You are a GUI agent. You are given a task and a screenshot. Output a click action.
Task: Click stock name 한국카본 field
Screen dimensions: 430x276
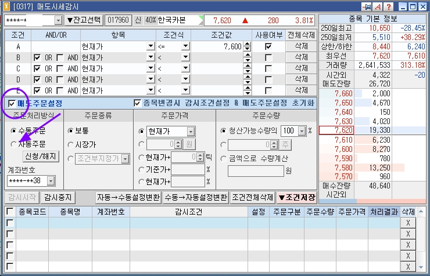point(178,20)
